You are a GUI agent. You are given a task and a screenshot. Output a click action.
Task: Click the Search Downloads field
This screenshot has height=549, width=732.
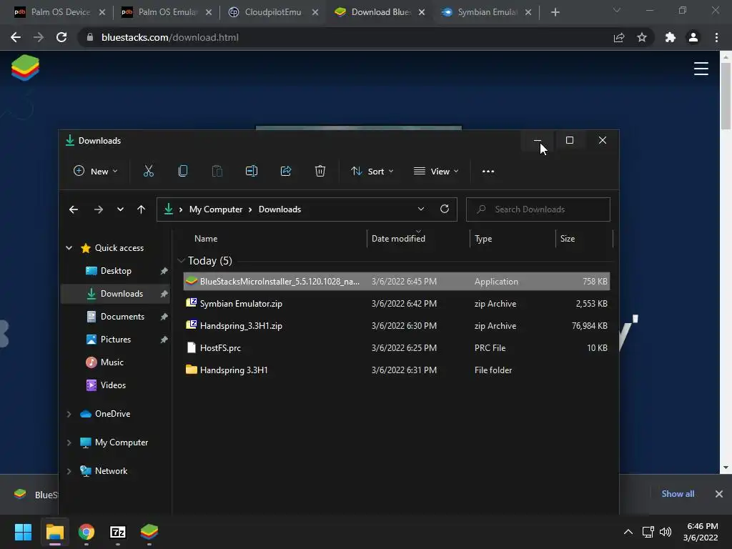[538, 209]
